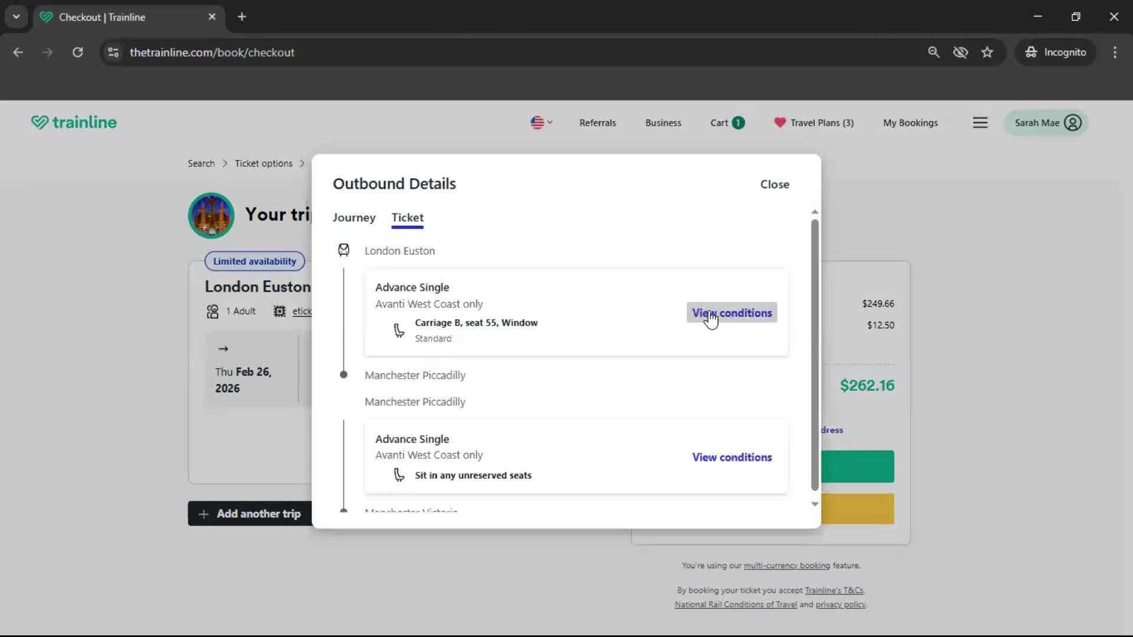This screenshot has height=637, width=1133.
Task: Open the hamburger menu icon
Action: coord(980,122)
